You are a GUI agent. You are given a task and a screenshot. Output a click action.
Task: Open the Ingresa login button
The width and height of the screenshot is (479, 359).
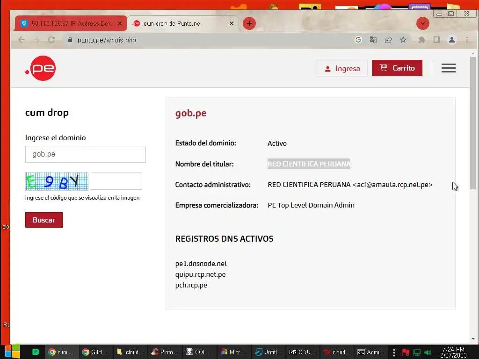coord(341,68)
